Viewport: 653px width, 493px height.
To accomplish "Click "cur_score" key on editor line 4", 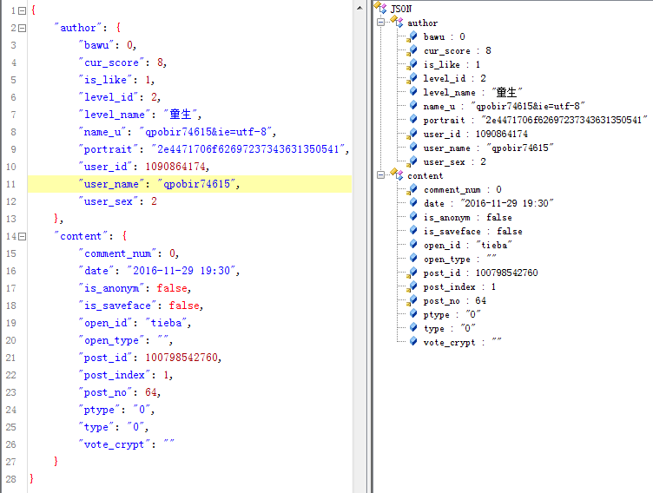I will coord(111,62).
